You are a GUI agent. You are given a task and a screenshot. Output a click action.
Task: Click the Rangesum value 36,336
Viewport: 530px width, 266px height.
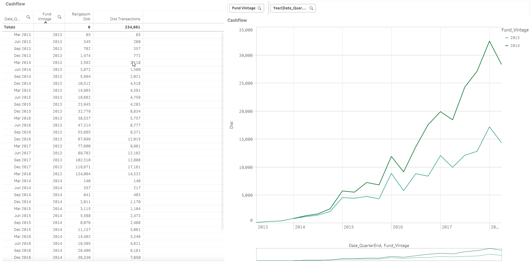coord(84,258)
